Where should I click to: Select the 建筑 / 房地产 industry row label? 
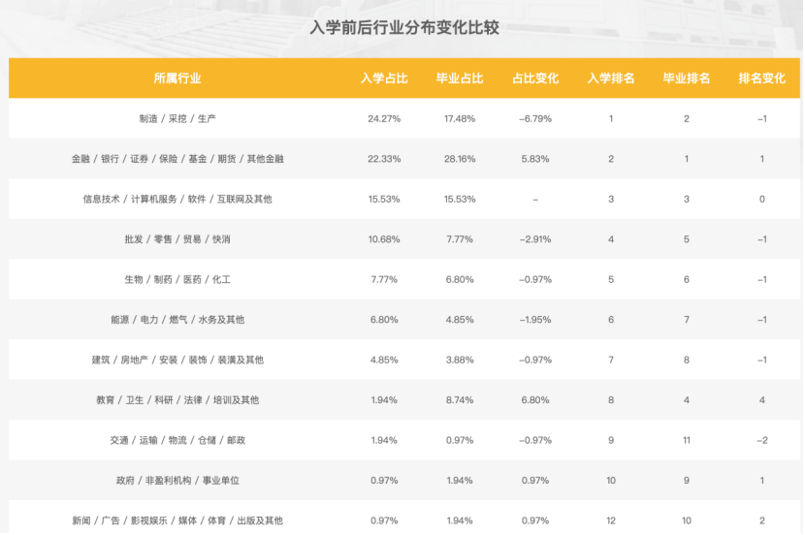[177, 361]
